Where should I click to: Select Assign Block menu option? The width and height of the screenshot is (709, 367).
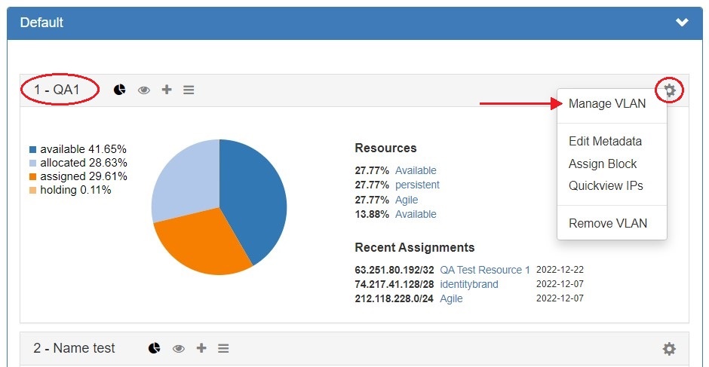tap(603, 164)
